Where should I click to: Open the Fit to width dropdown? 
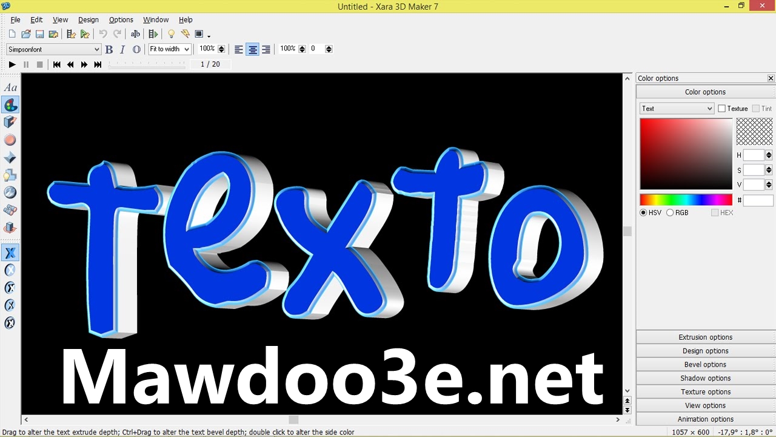point(170,49)
